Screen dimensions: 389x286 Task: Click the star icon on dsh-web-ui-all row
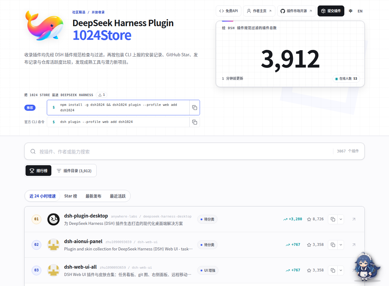pyautogui.click(x=309, y=270)
